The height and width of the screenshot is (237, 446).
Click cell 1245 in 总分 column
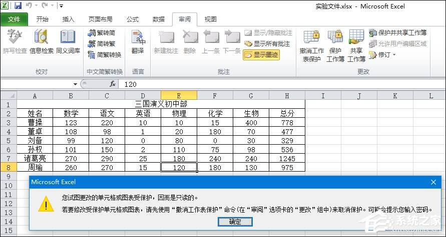click(287, 159)
